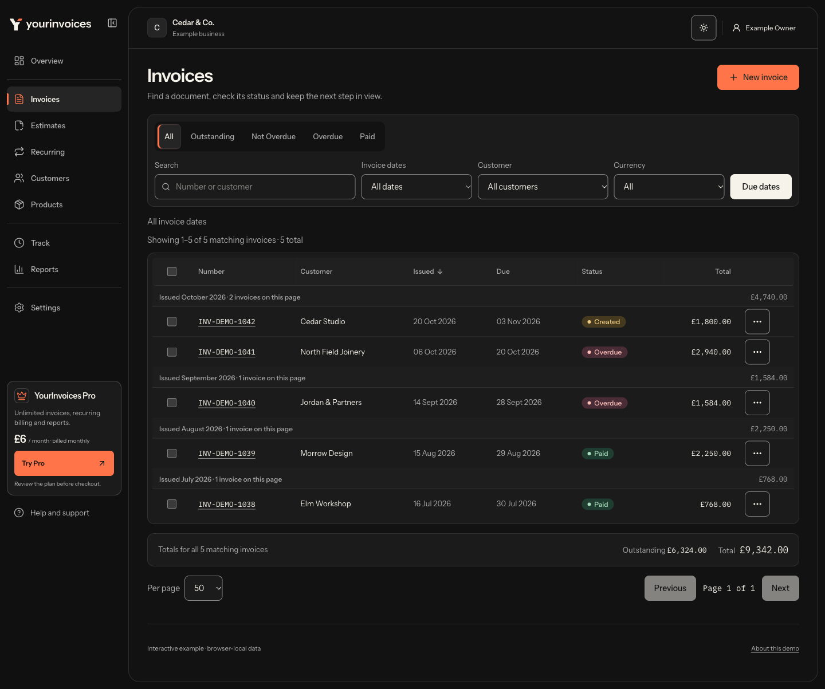Click the Reports chart icon

[19, 269]
